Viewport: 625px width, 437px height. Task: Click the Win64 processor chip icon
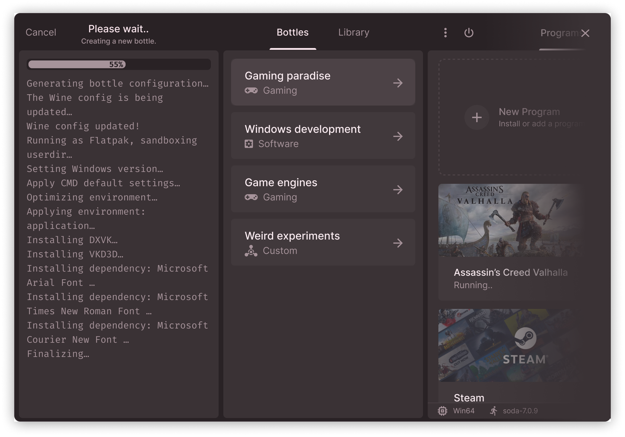pyautogui.click(x=443, y=411)
